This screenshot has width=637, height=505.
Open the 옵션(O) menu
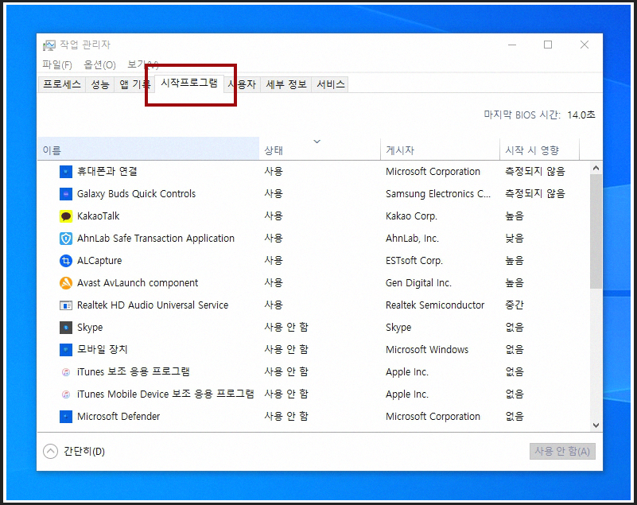[x=99, y=64]
